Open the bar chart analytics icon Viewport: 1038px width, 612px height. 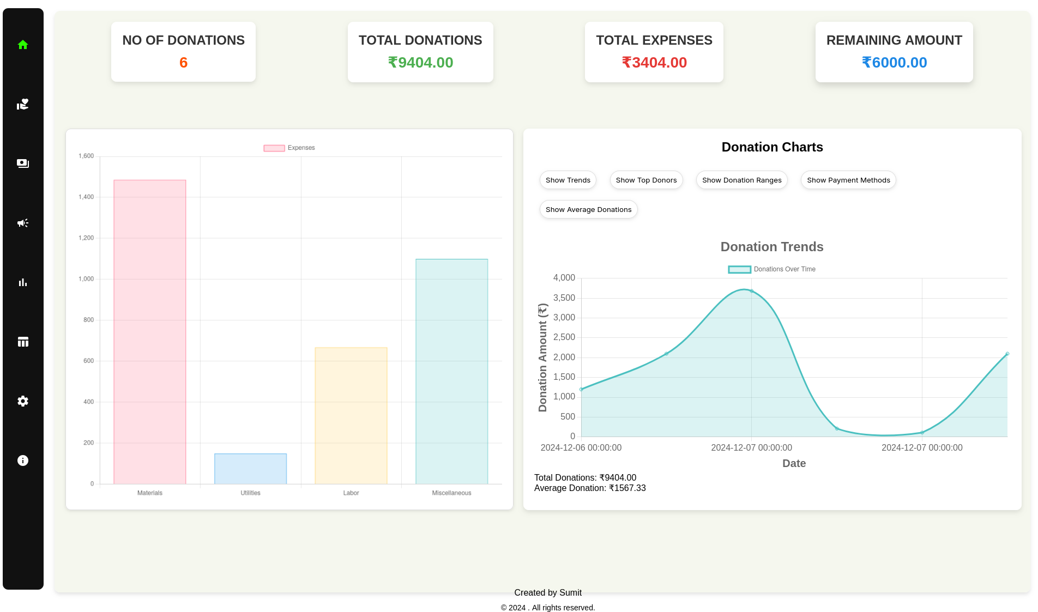[23, 282]
